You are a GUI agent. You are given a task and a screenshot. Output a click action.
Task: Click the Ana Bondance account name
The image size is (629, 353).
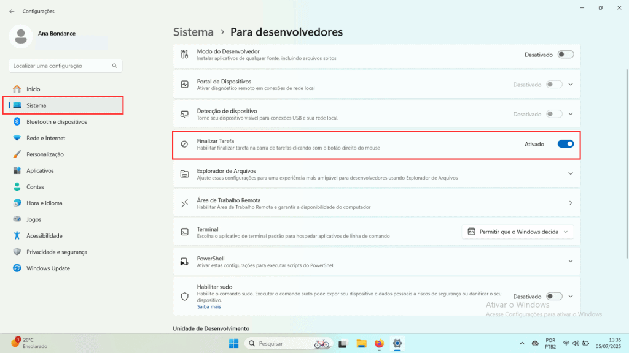coord(57,34)
